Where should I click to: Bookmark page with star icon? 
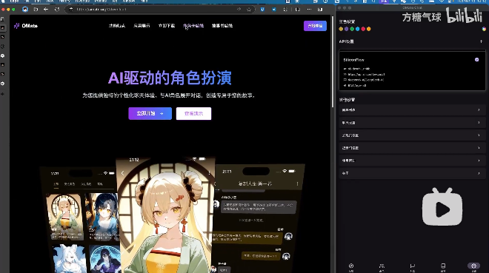pos(249,10)
